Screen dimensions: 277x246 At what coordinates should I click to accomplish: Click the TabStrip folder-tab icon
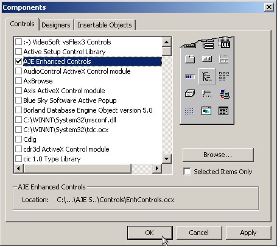tap(190, 60)
